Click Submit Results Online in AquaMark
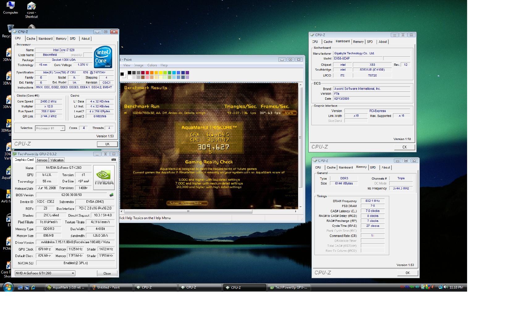The width and height of the screenshot is (519, 324). tap(186, 203)
